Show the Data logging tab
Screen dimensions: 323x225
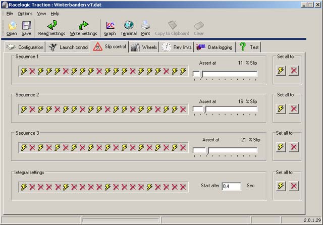point(214,47)
